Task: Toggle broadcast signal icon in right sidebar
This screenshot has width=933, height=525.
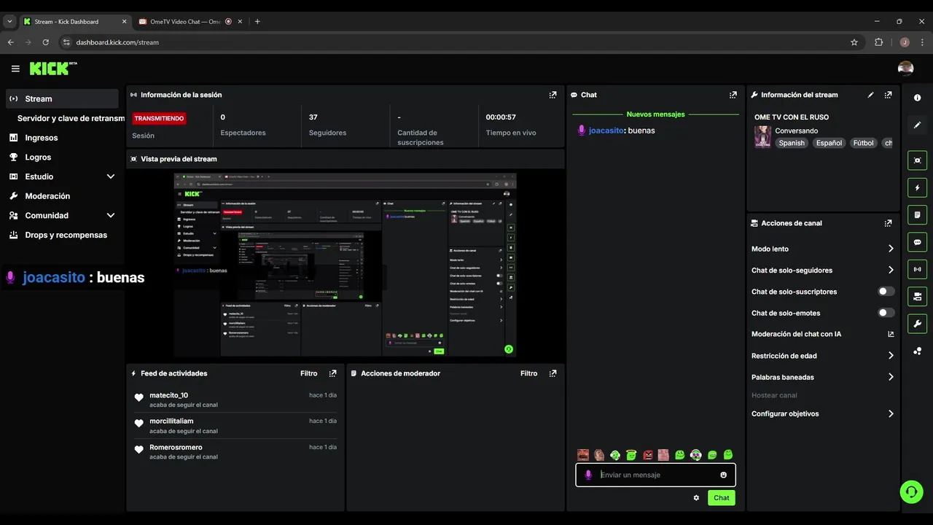Action: (917, 269)
